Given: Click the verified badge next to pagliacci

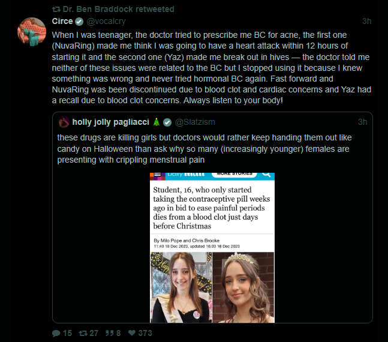Looking at the screenshot, I should coord(167,122).
